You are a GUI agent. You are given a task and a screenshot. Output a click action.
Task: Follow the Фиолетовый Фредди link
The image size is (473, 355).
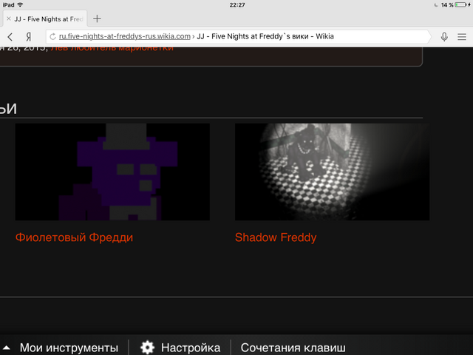tap(74, 237)
